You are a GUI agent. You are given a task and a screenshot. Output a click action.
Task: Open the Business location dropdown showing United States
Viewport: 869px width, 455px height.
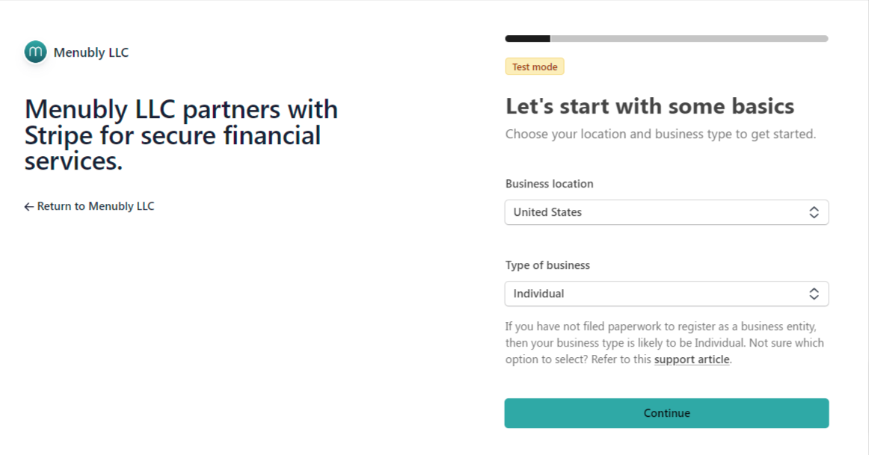point(666,213)
